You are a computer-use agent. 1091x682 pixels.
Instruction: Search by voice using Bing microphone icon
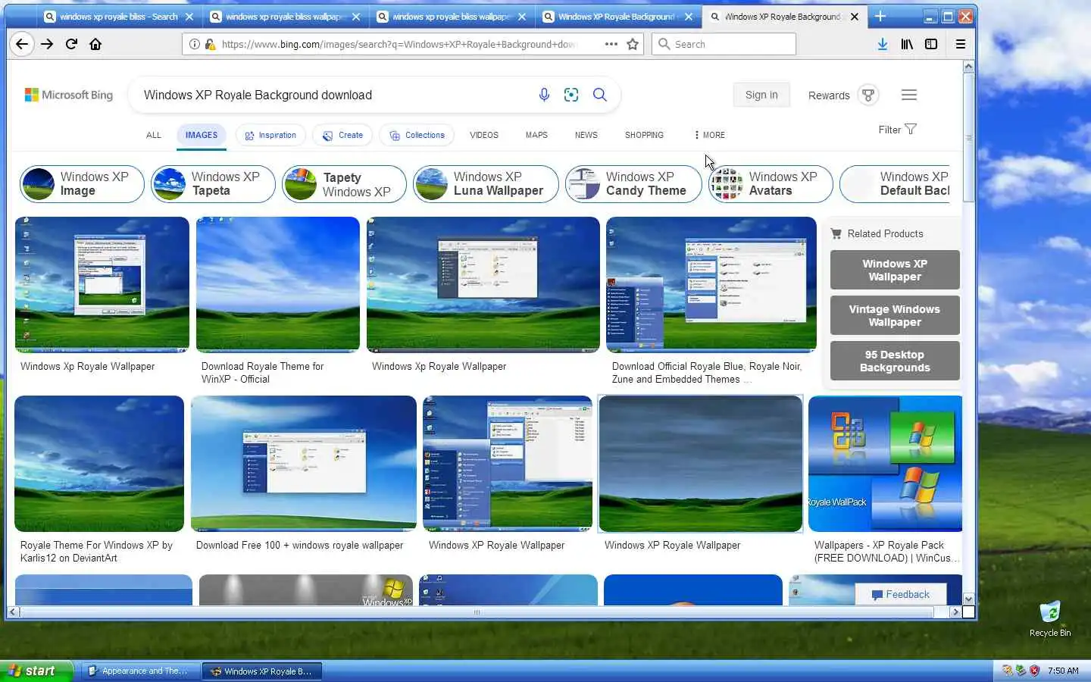544,95
